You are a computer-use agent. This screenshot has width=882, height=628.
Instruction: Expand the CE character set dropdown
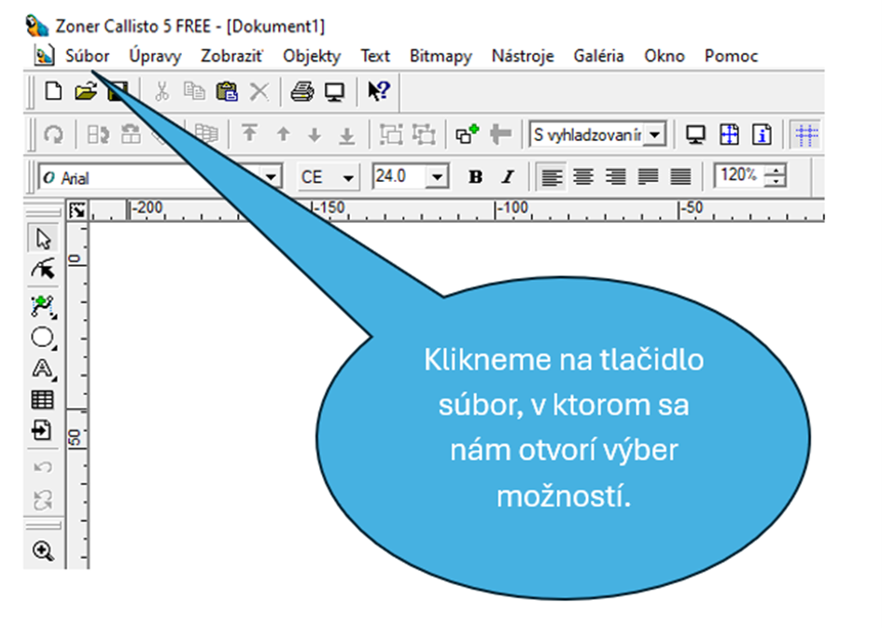(349, 176)
